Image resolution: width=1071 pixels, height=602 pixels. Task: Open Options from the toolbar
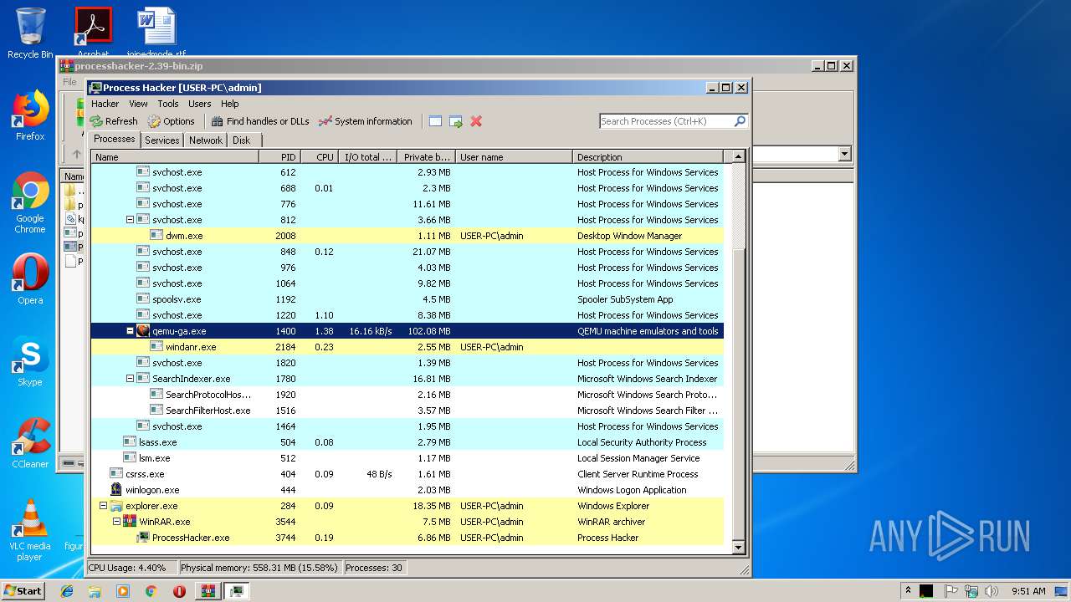pos(172,121)
